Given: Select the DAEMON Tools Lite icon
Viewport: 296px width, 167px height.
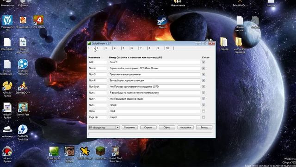Looking at the screenshot, I should point(23,129).
